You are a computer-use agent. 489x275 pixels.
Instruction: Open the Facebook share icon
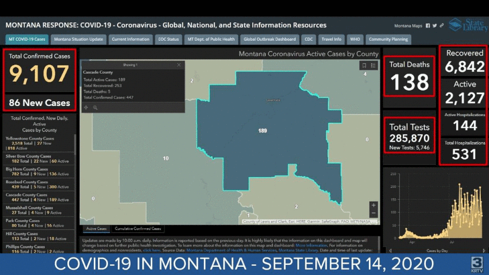(427, 26)
